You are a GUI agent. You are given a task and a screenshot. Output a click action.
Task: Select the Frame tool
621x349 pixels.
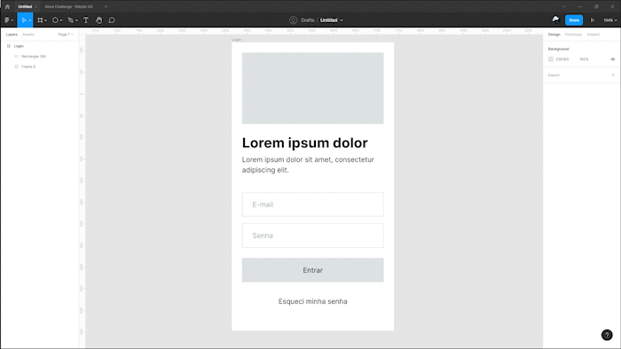[40, 20]
